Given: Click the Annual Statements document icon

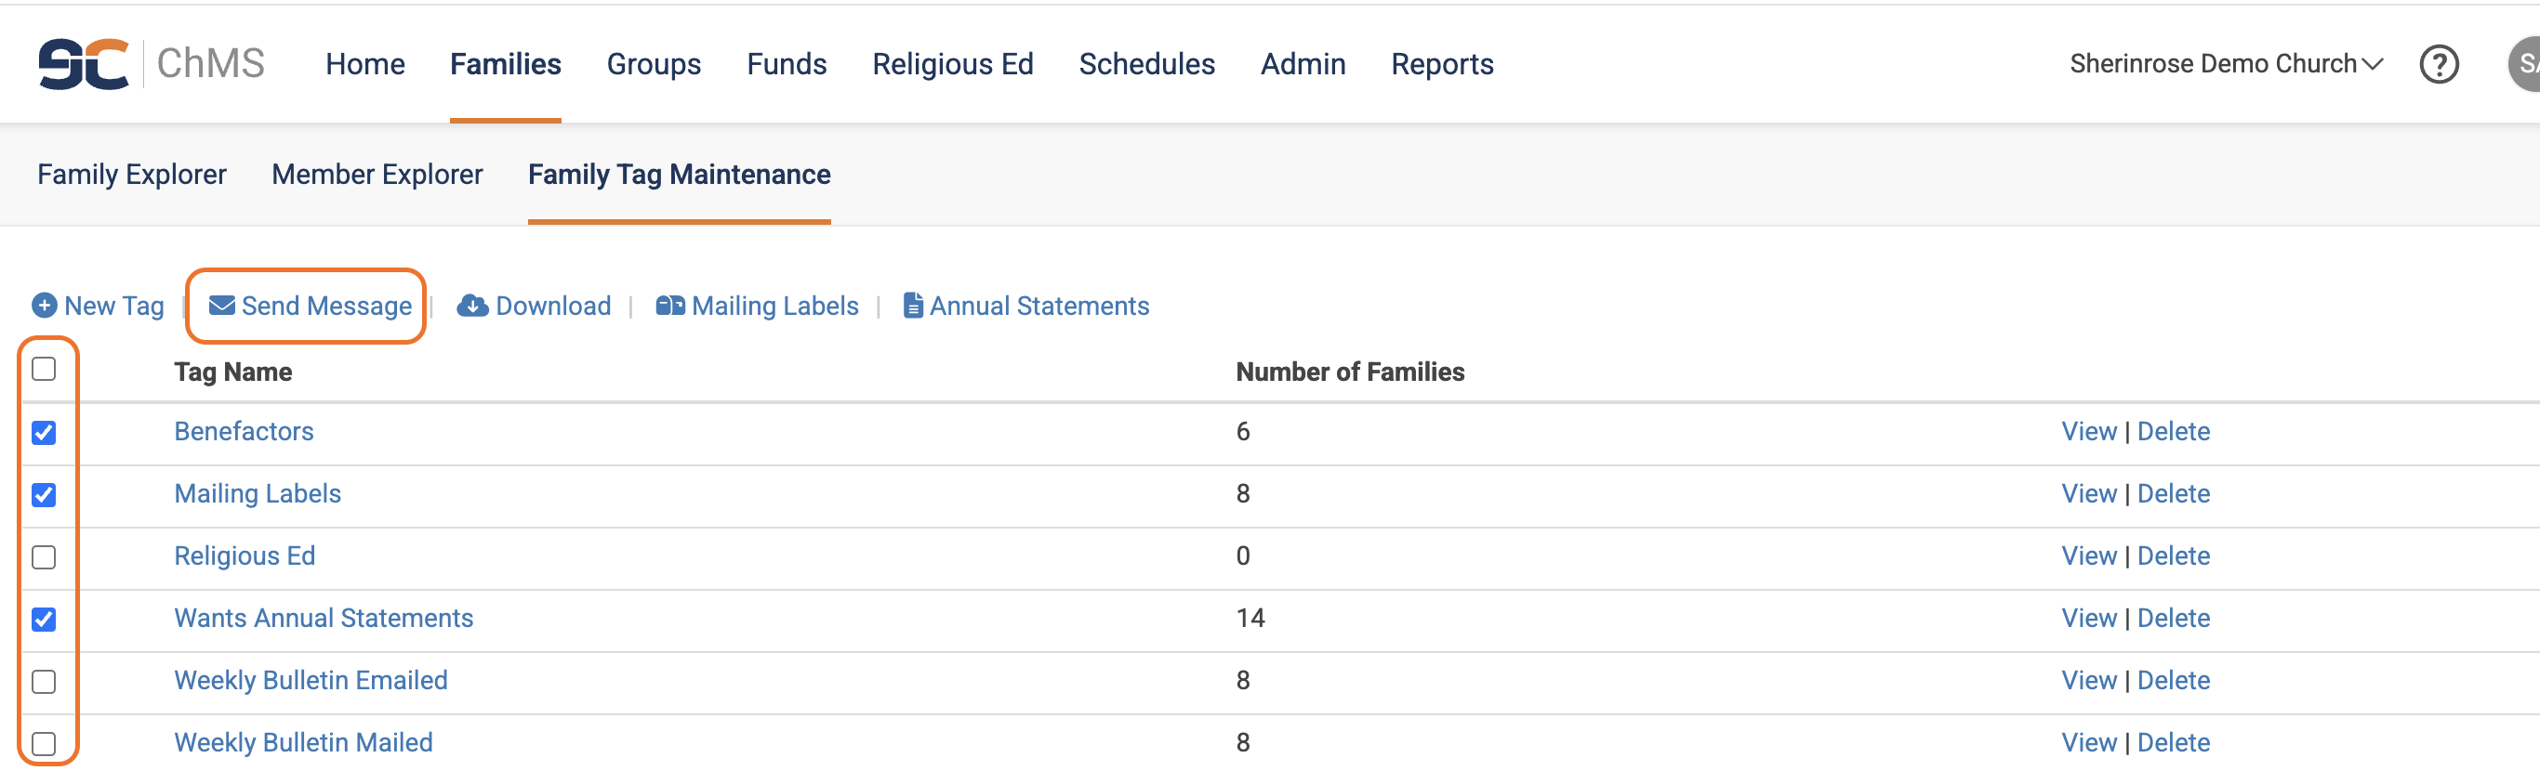Looking at the screenshot, I should tap(913, 306).
